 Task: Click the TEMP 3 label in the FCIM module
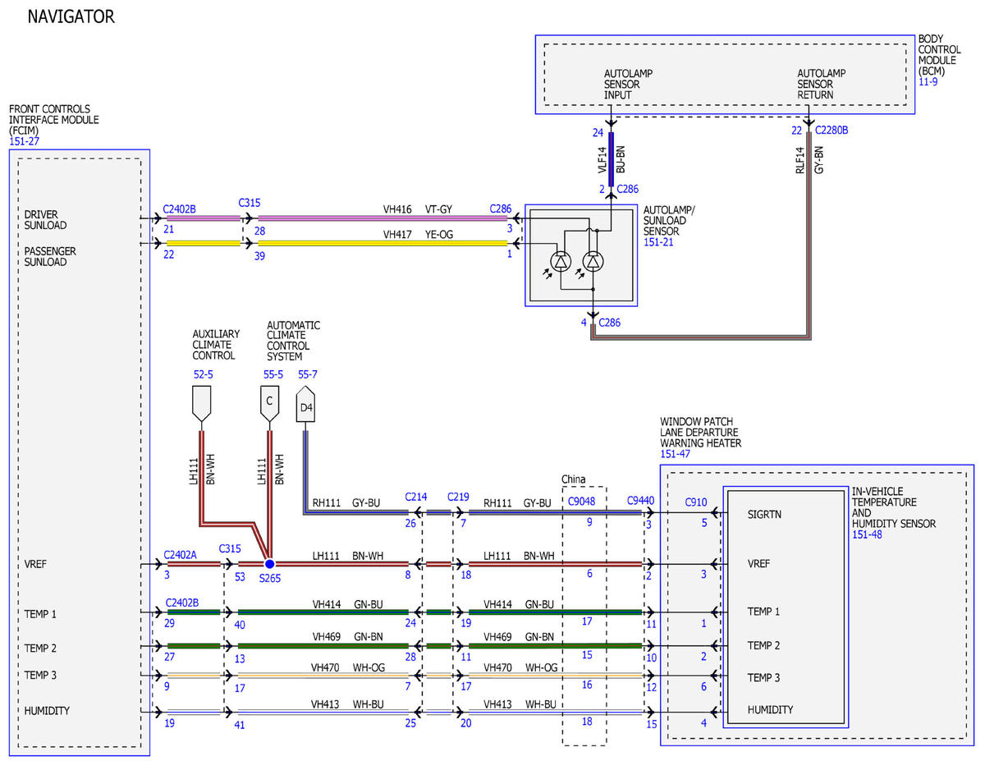pos(40,675)
